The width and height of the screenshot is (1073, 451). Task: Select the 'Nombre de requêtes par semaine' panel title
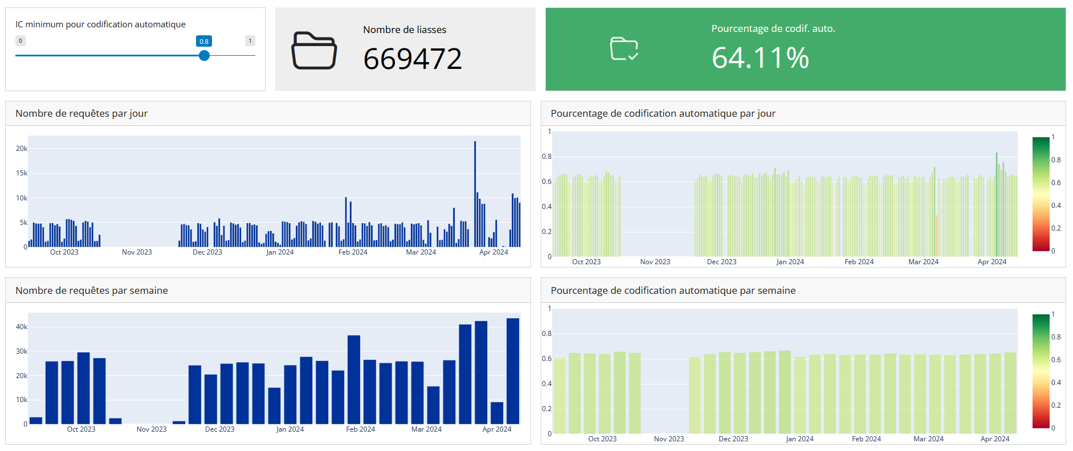[92, 290]
